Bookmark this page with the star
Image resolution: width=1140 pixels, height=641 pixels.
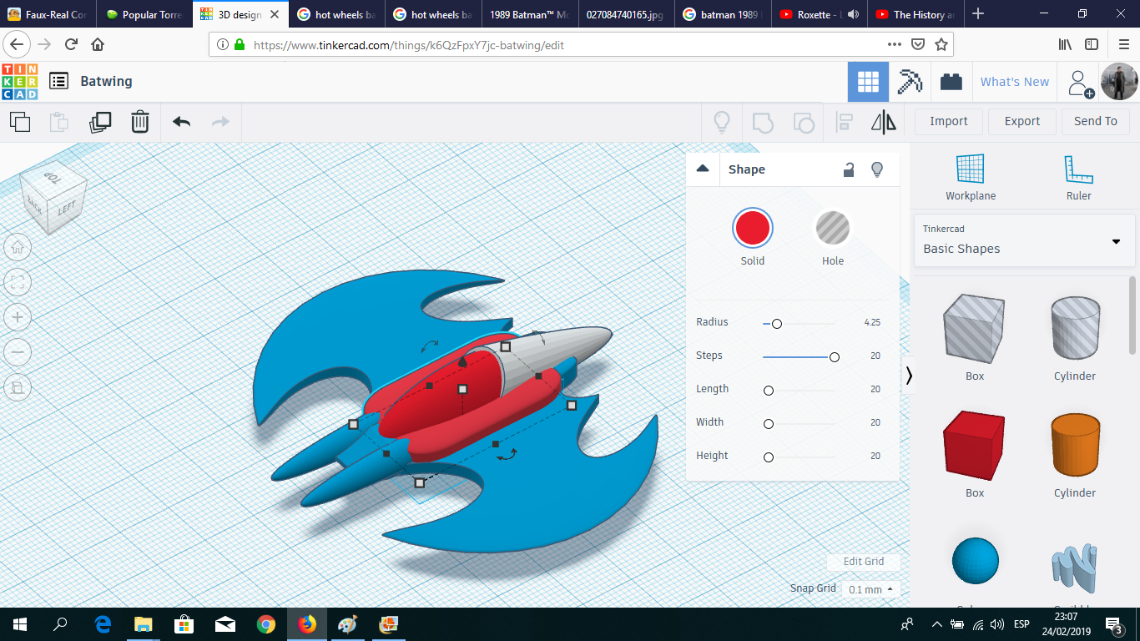tap(941, 44)
